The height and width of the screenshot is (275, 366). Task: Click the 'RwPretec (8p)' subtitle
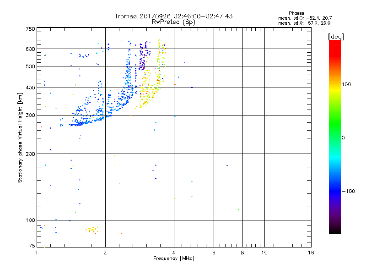[x=173, y=22]
